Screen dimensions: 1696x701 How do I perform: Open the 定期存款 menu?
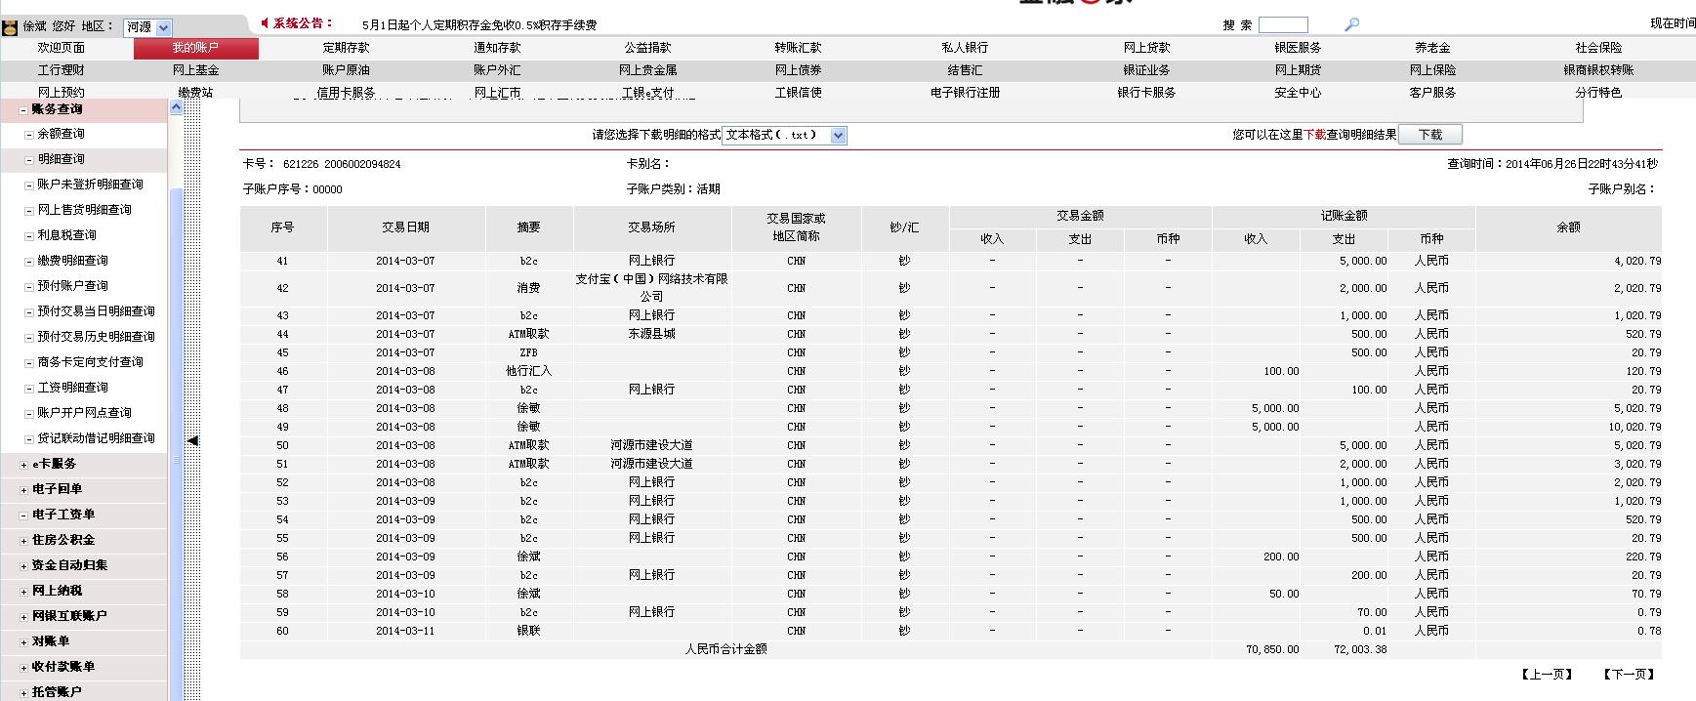[x=347, y=48]
